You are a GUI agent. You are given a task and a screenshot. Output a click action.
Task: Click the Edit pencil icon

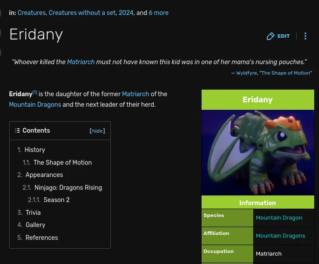271,36
